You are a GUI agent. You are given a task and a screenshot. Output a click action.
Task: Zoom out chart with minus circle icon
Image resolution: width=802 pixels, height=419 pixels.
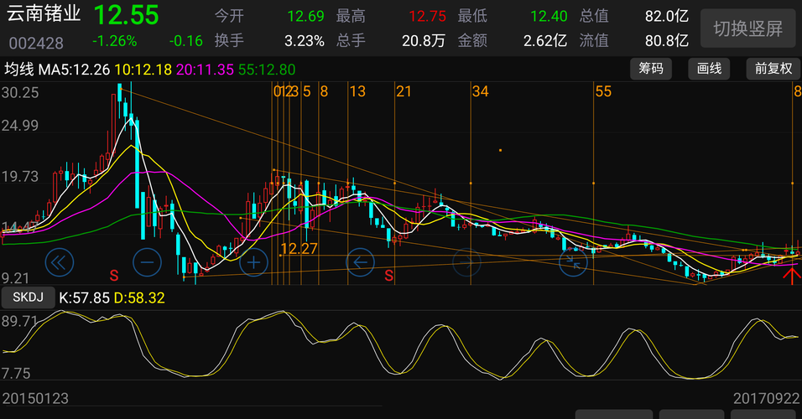pos(148,262)
